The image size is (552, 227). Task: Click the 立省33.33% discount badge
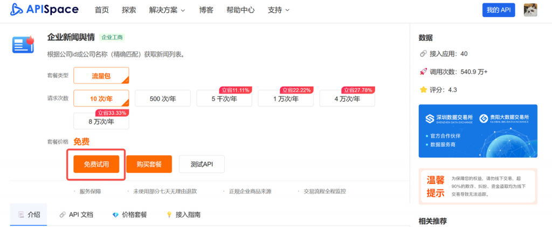coord(112,113)
